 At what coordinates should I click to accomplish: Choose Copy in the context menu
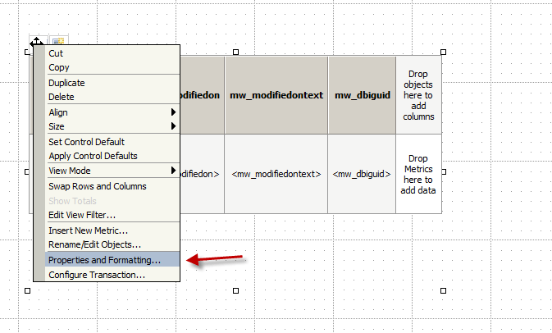(59, 67)
